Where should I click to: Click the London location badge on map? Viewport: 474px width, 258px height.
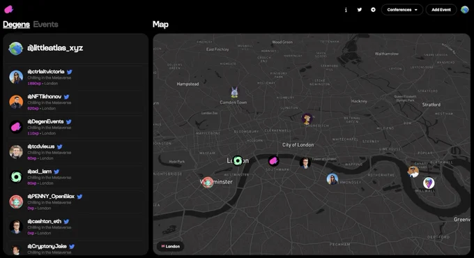point(171,246)
